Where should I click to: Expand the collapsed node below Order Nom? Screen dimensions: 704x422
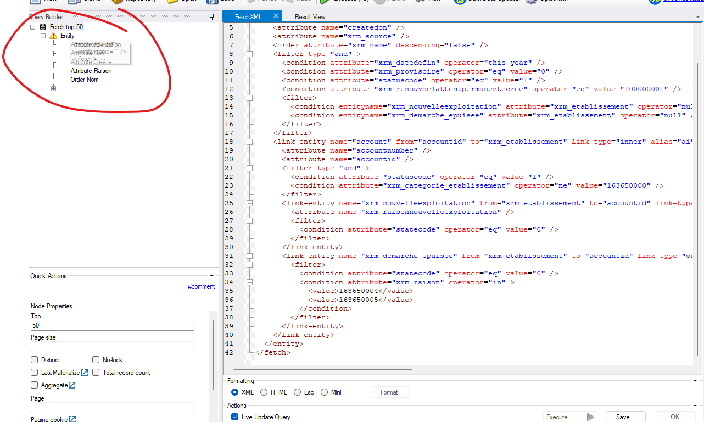(x=53, y=88)
